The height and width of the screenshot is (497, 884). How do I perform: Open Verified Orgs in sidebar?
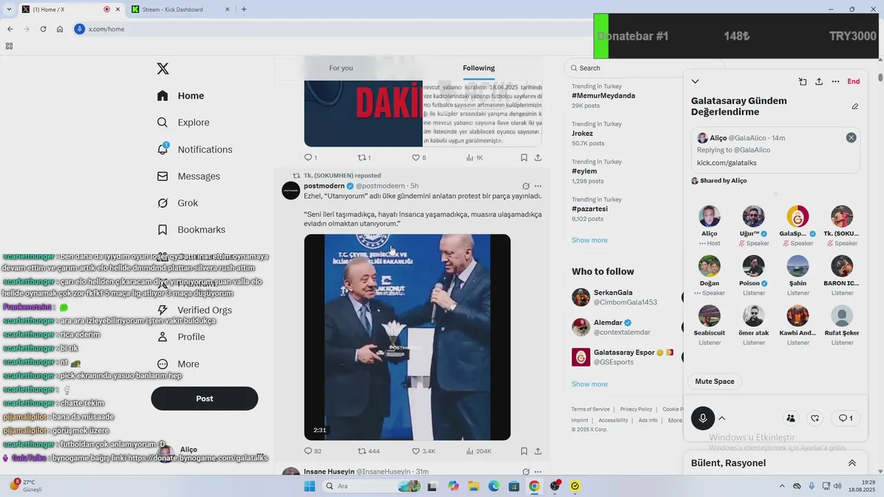coord(195,310)
